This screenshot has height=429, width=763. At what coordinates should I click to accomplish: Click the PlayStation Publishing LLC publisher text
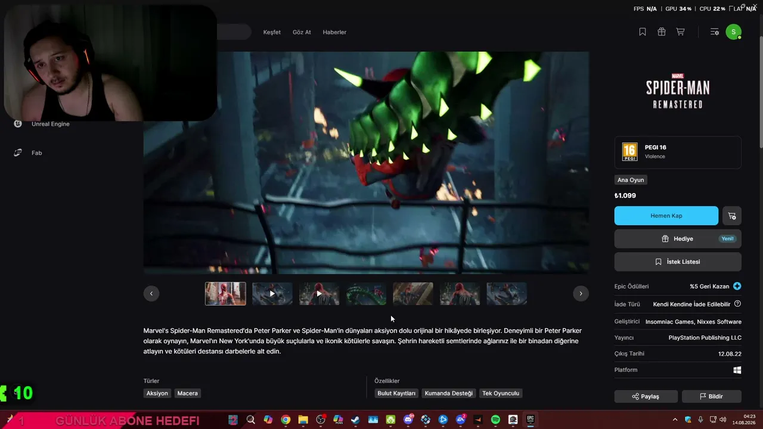[705, 337]
